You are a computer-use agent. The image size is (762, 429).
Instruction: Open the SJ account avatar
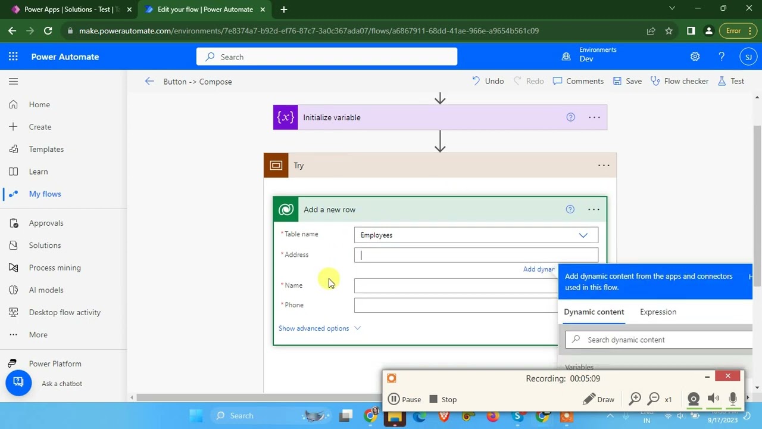748,57
